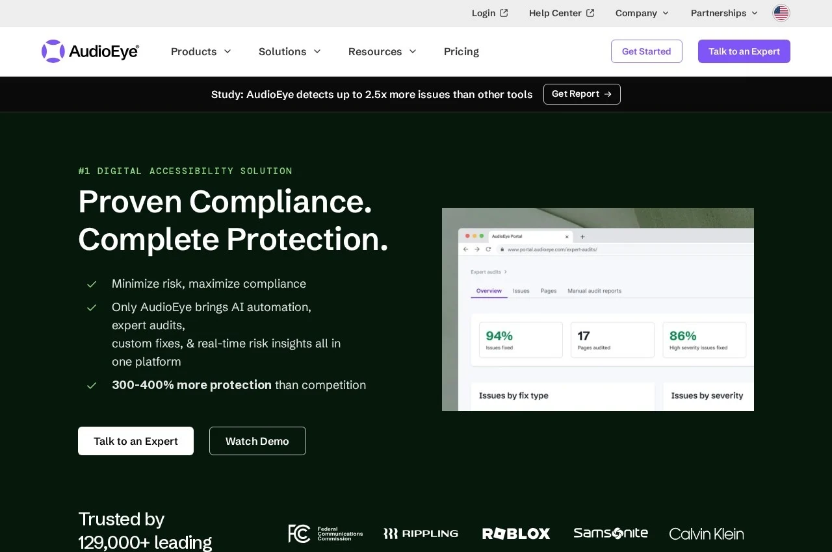Image resolution: width=832 pixels, height=552 pixels.
Task: Open the US flag language selector
Action: click(x=781, y=13)
